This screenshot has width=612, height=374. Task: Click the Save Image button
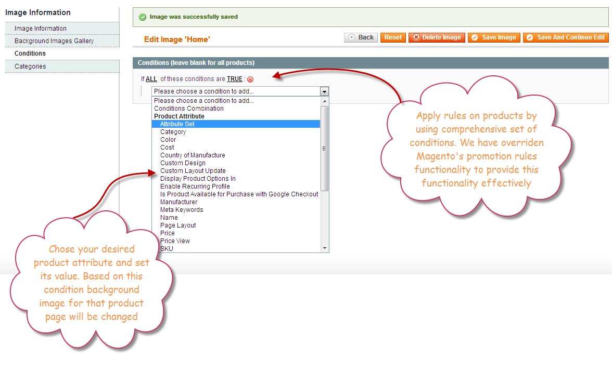pos(494,37)
